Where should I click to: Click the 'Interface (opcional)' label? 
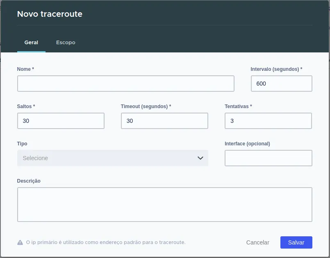[247, 144]
